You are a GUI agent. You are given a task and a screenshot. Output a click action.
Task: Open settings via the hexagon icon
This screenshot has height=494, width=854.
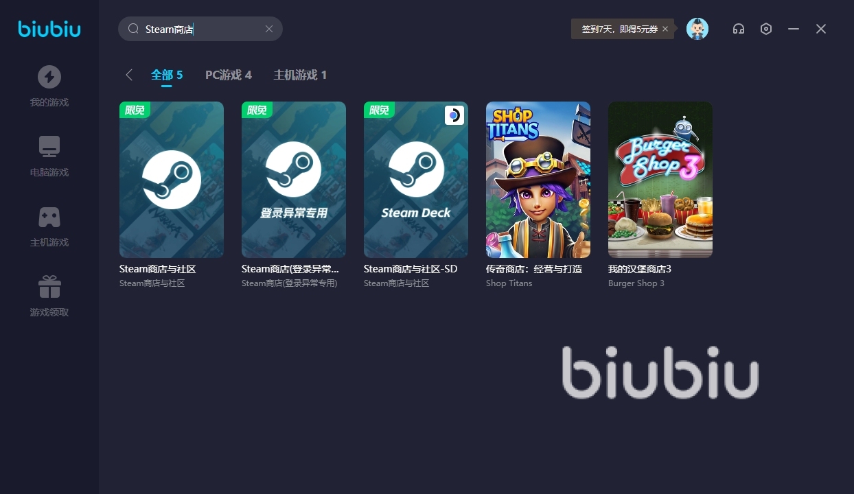pos(766,29)
